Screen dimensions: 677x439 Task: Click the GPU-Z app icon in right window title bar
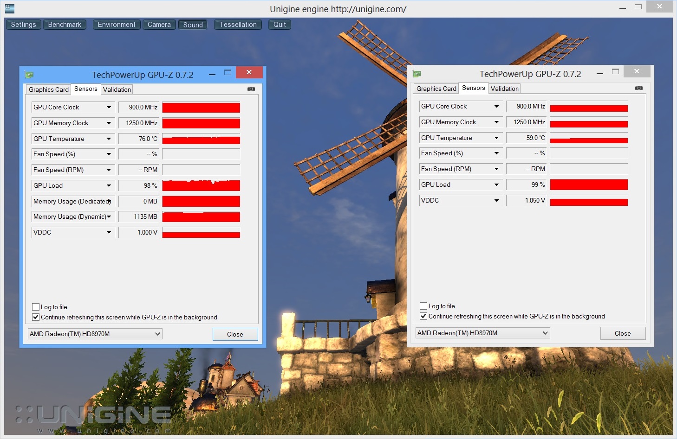pos(417,74)
